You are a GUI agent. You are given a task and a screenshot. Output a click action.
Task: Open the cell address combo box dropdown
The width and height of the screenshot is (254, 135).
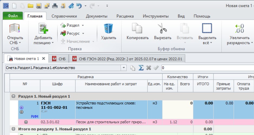click(123, 68)
